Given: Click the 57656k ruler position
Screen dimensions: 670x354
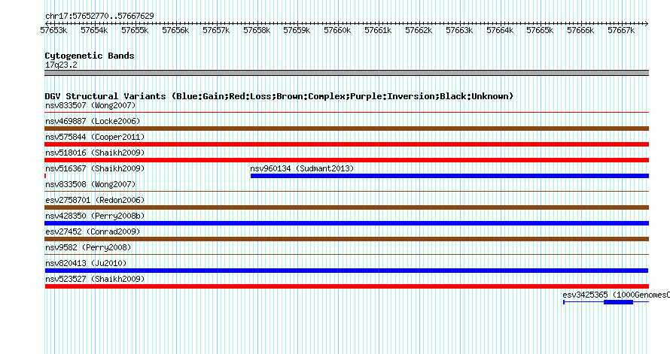Looking at the screenshot, I should tap(175, 30).
